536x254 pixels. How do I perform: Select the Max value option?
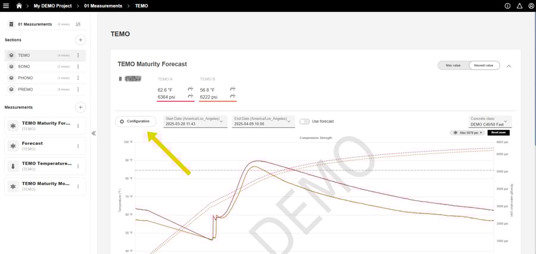point(453,66)
